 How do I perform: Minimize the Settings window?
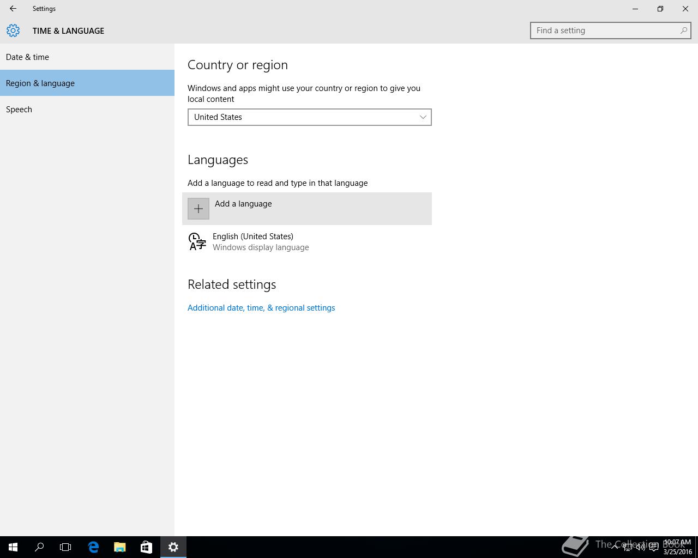click(635, 9)
